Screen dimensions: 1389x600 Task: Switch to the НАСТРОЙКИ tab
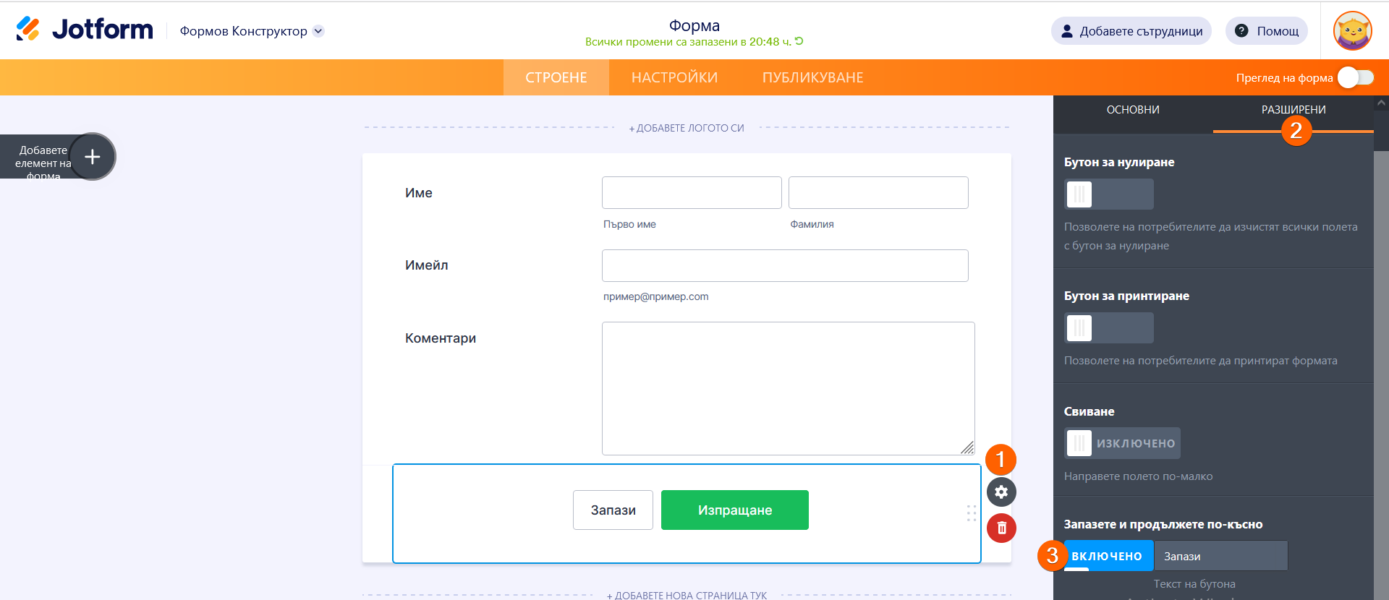[674, 78]
